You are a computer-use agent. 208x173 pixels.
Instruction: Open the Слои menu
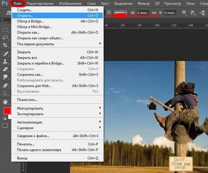[x=91, y=4]
